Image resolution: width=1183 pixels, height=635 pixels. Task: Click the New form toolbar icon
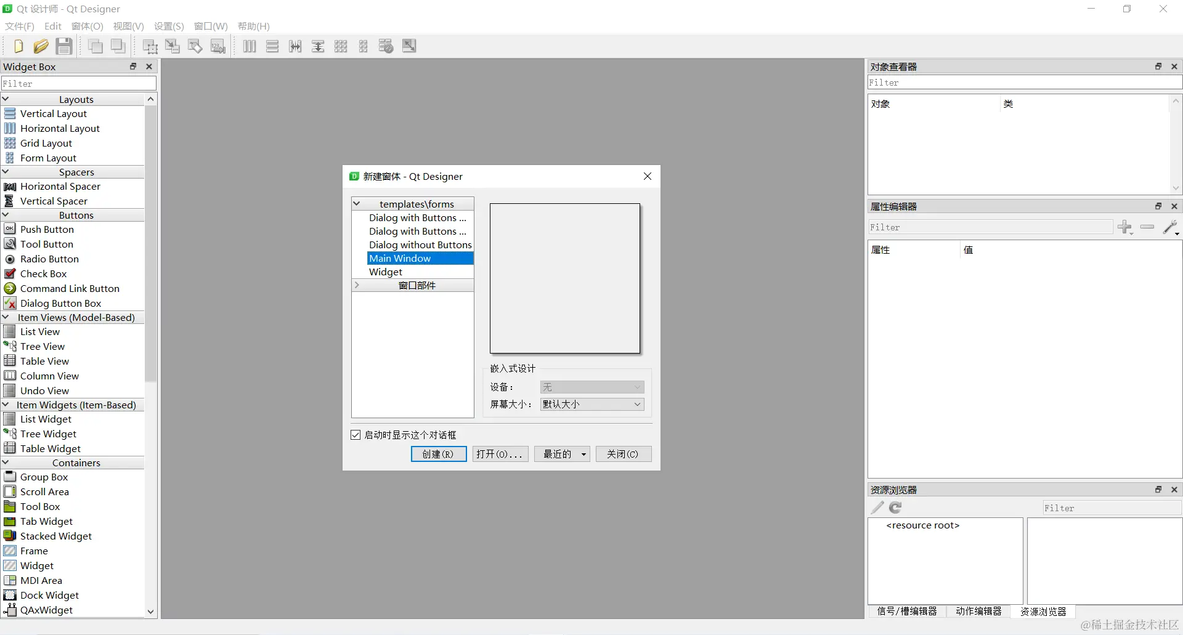pos(18,46)
